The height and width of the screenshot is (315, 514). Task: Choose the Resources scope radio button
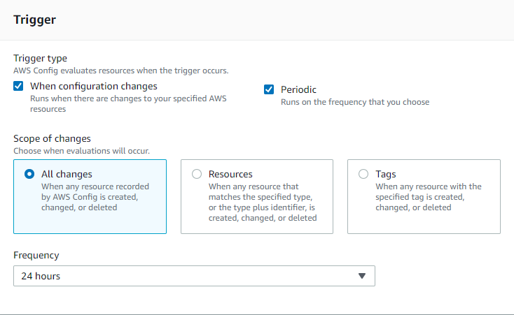[x=197, y=174]
